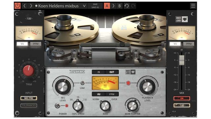Click the Koen Heldens mixbus preset name
211x119 pixels.
click(58, 6)
